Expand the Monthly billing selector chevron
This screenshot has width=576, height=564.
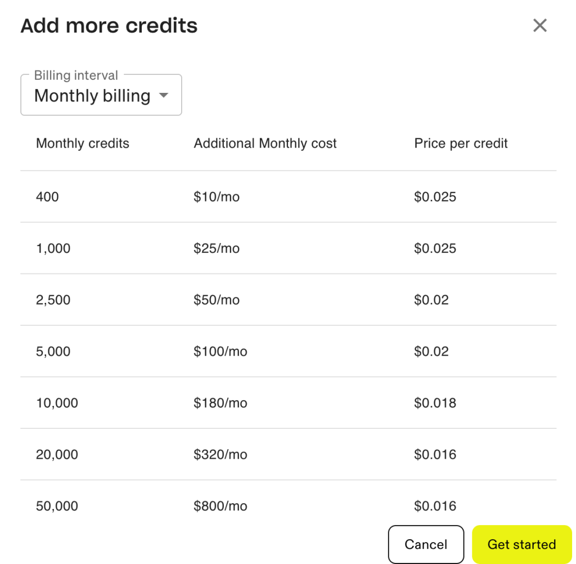point(164,96)
